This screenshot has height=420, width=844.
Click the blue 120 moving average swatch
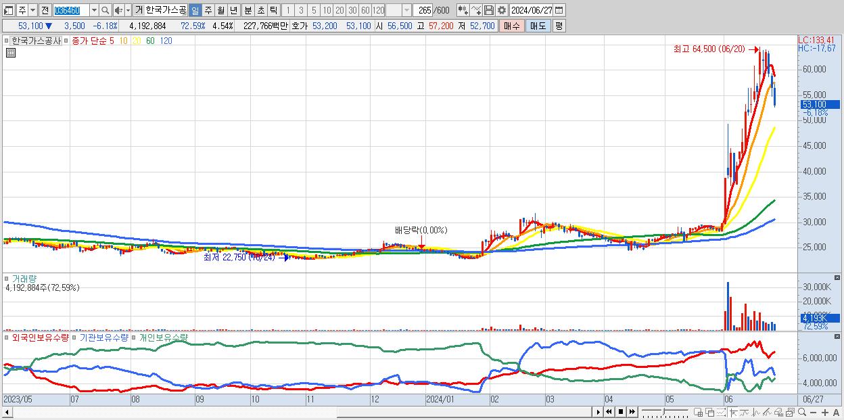coord(166,41)
